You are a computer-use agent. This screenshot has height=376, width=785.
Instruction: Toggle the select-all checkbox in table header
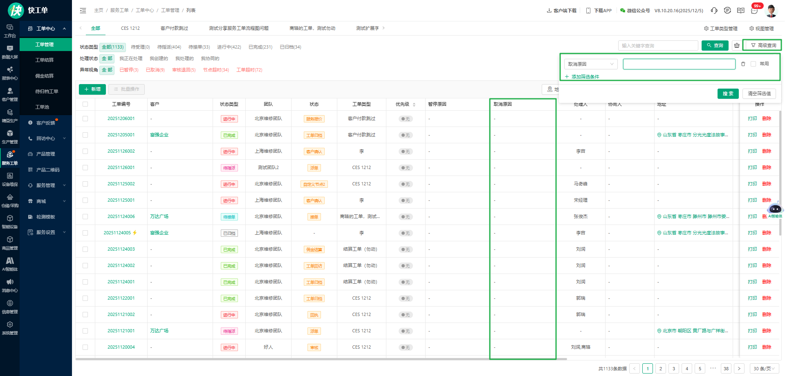pos(85,104)
